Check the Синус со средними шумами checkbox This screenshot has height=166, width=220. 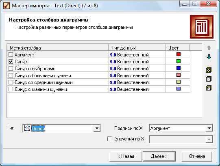(11, 82)
